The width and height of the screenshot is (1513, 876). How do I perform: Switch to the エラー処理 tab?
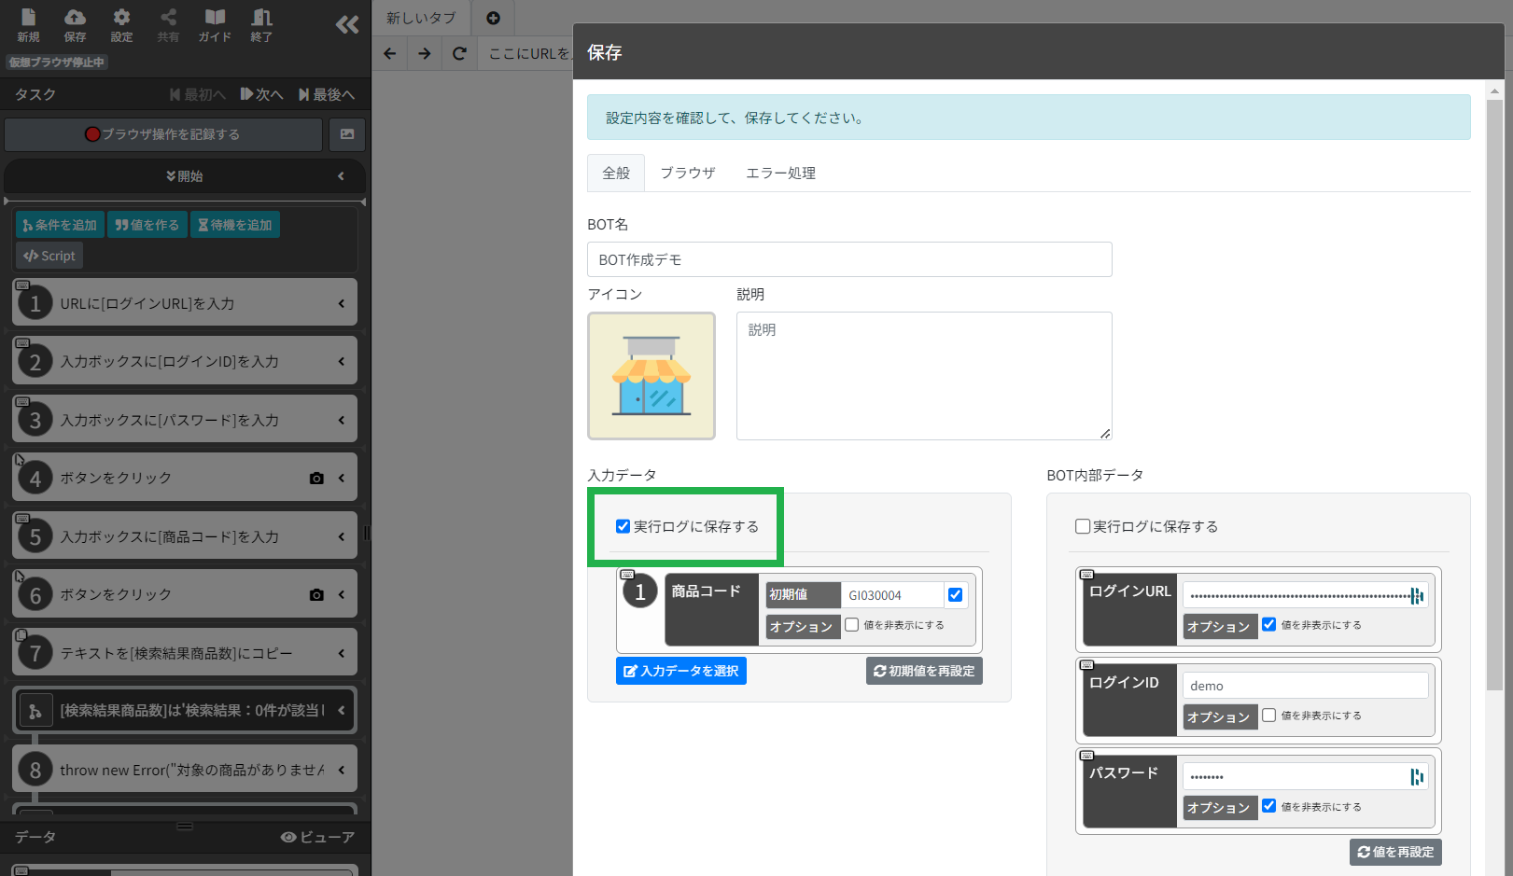coord(780,173)
